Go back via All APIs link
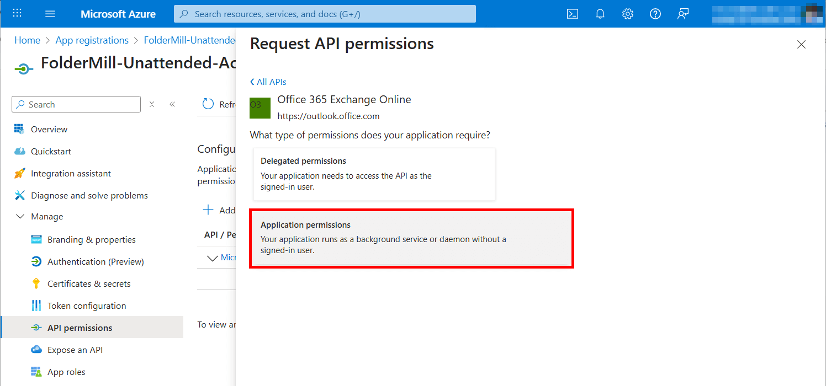The height and width of the screenshot is (386, 826). click(268, 82)
